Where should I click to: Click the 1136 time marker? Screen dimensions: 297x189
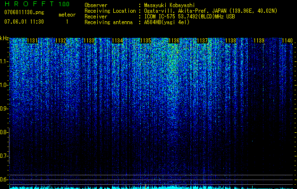pos(174,41)
